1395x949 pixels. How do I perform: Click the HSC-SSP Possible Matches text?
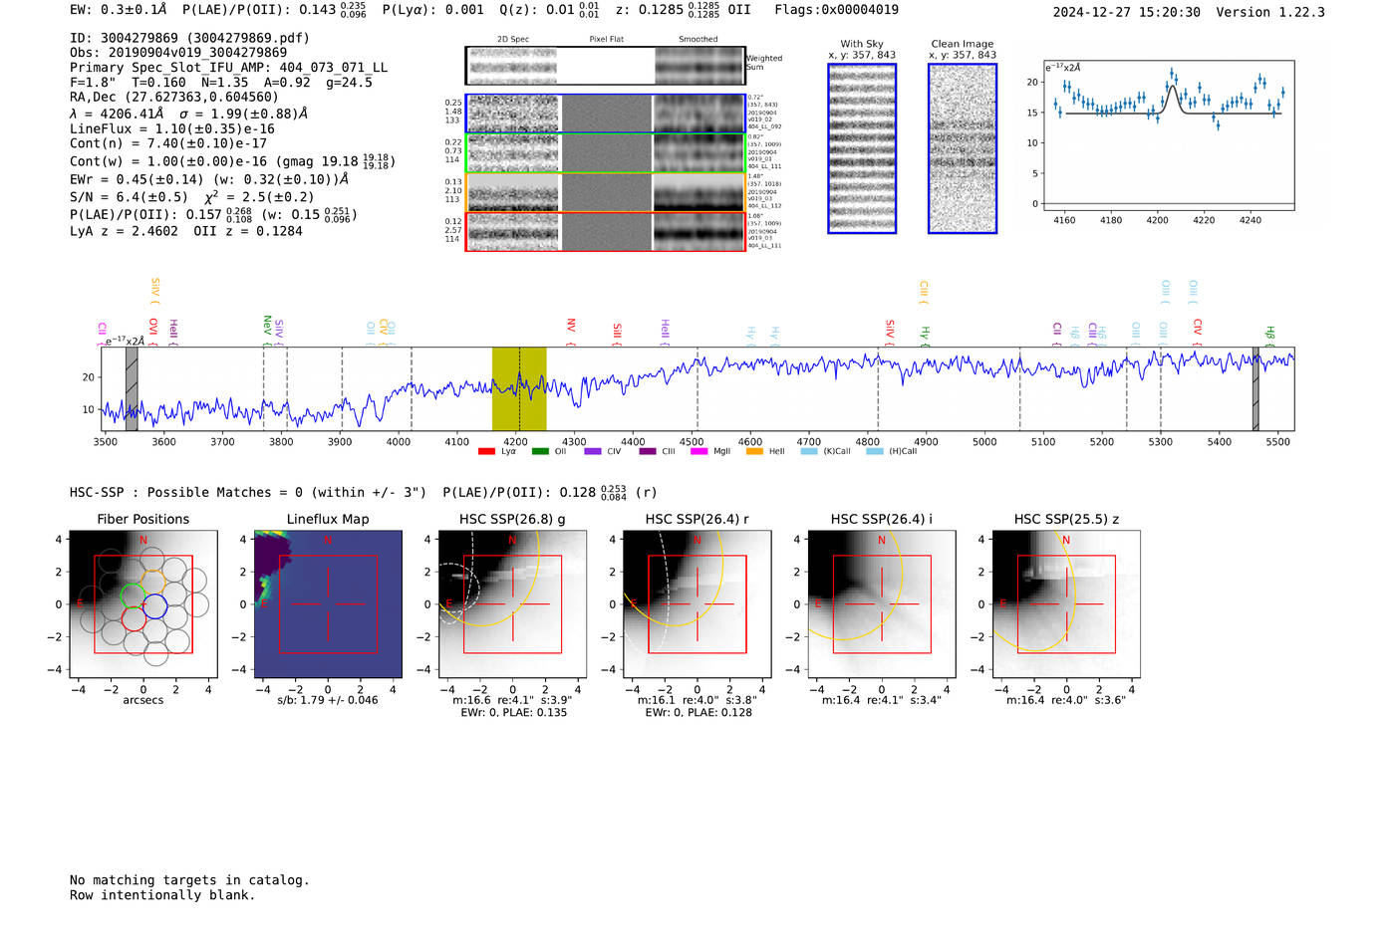click(x=248, y=492)
